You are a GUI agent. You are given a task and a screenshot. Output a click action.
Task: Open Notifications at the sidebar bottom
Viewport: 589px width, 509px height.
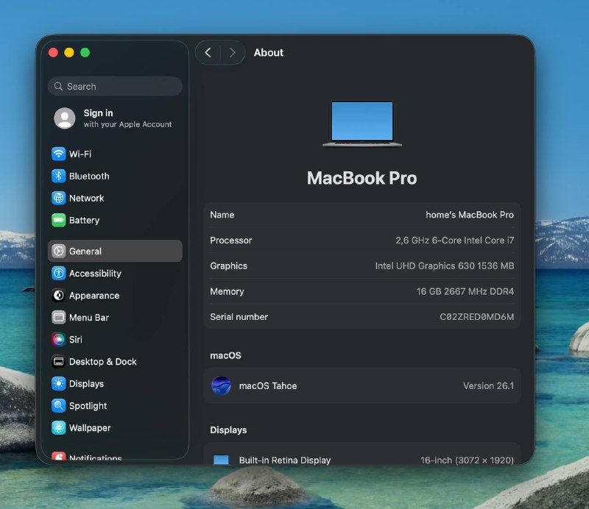point(60,456)
